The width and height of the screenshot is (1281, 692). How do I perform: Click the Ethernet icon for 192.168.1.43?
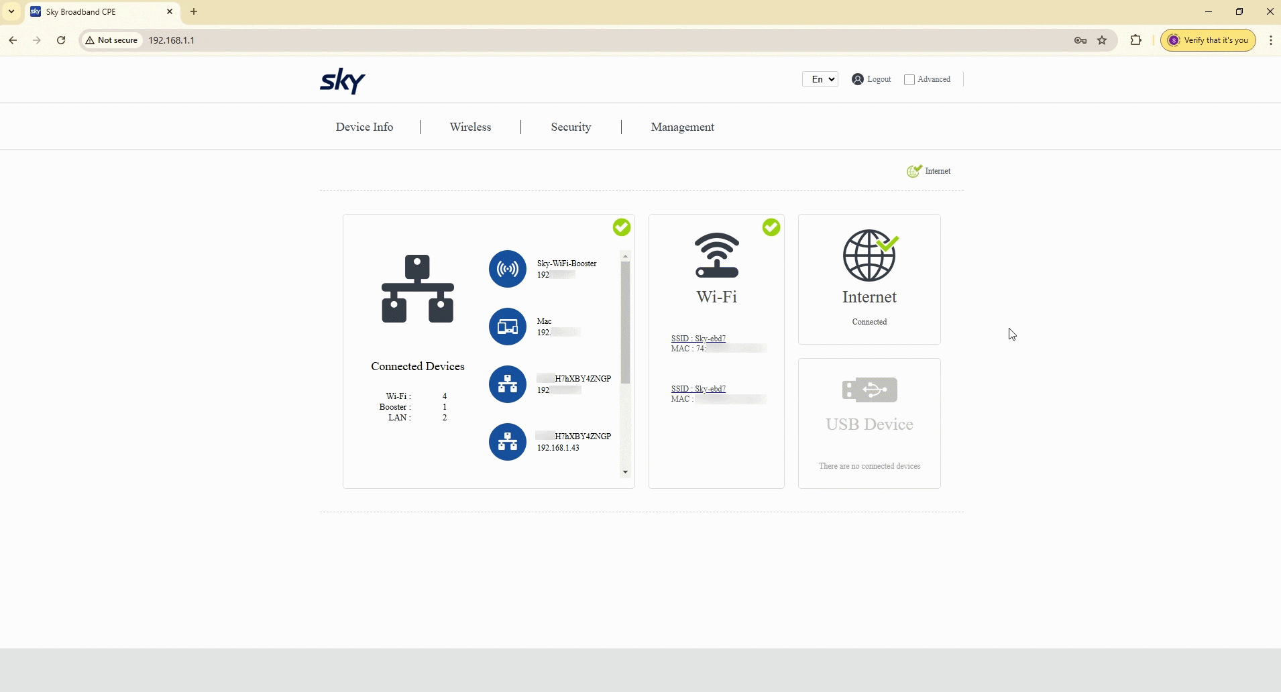click(x=508, y=442)
